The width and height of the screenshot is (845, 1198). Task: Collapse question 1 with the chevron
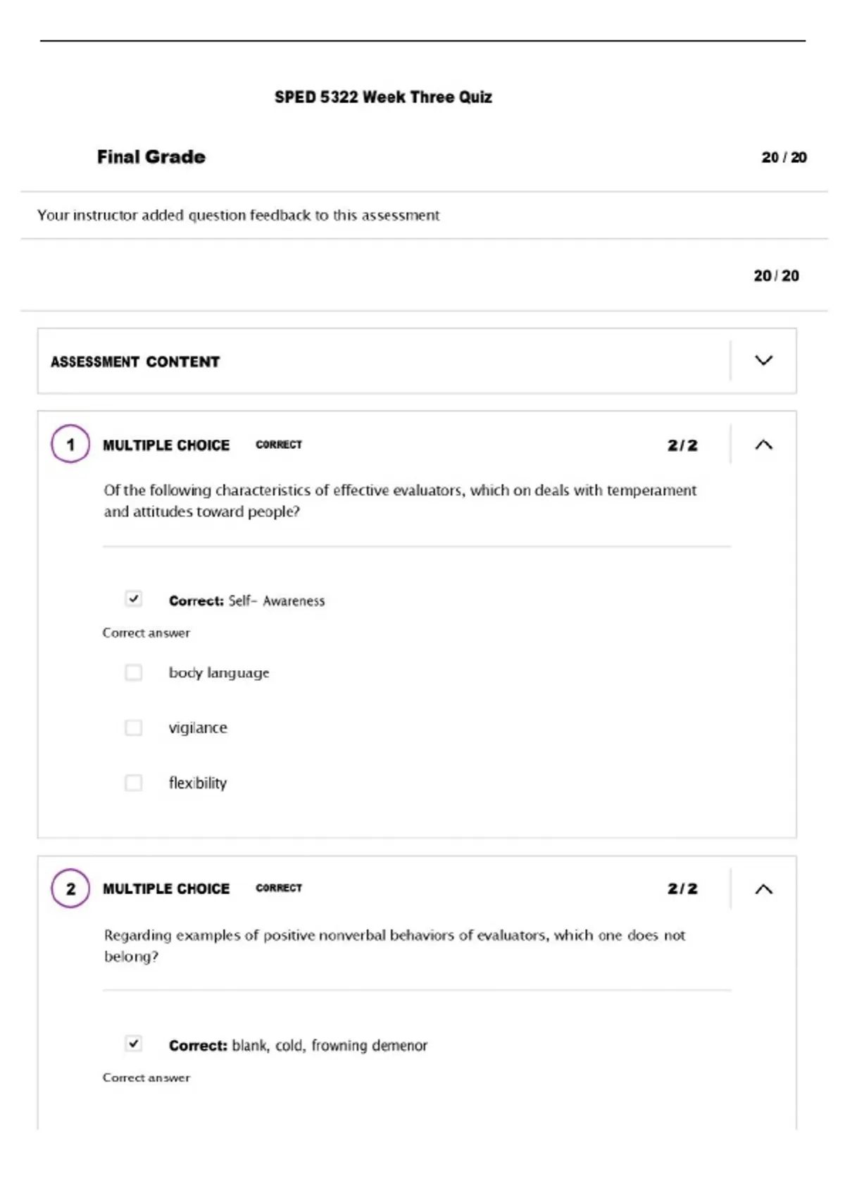click(x=763, y=445)
